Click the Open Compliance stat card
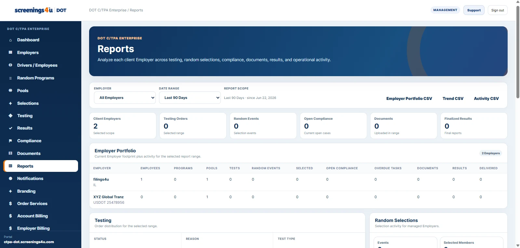520x248 pixels. (x=333, y=126)
